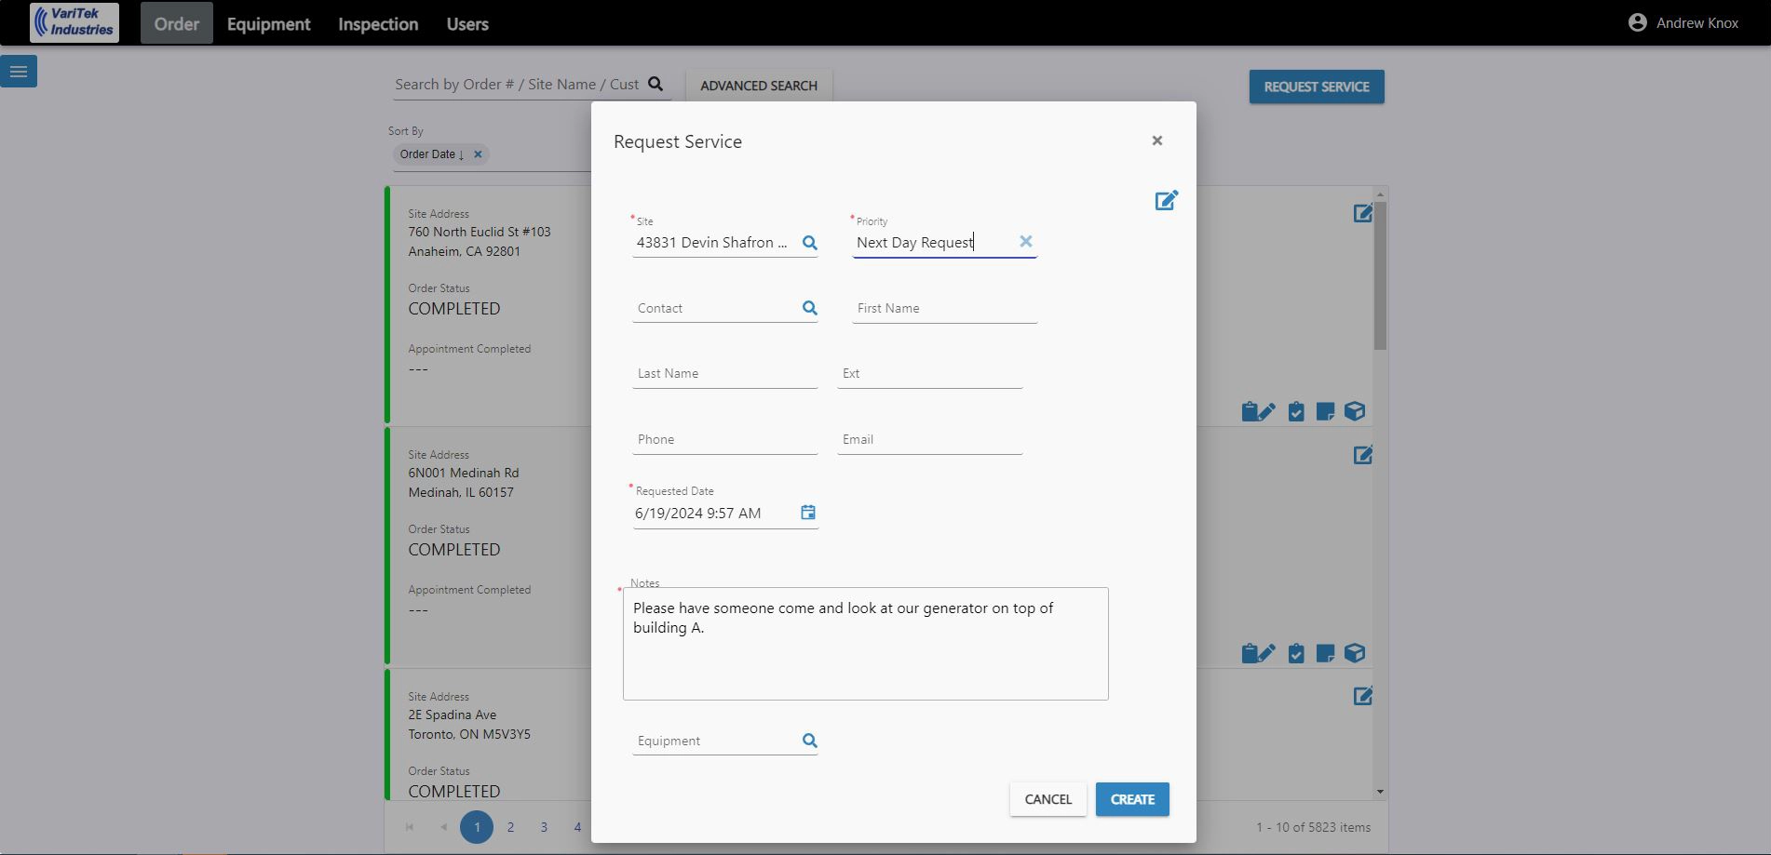The width and height of the screenshot is (1771, 855).
Task: Open the Inspection tab
Action: 378,23
